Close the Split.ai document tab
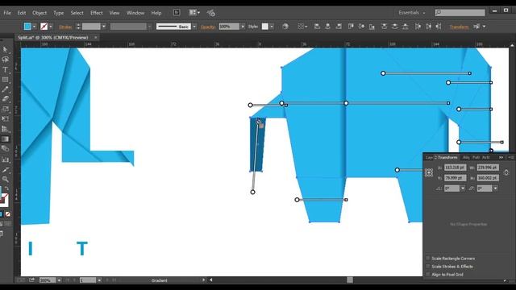The height and width of the screenshot is (290, 516). point(95,38)
